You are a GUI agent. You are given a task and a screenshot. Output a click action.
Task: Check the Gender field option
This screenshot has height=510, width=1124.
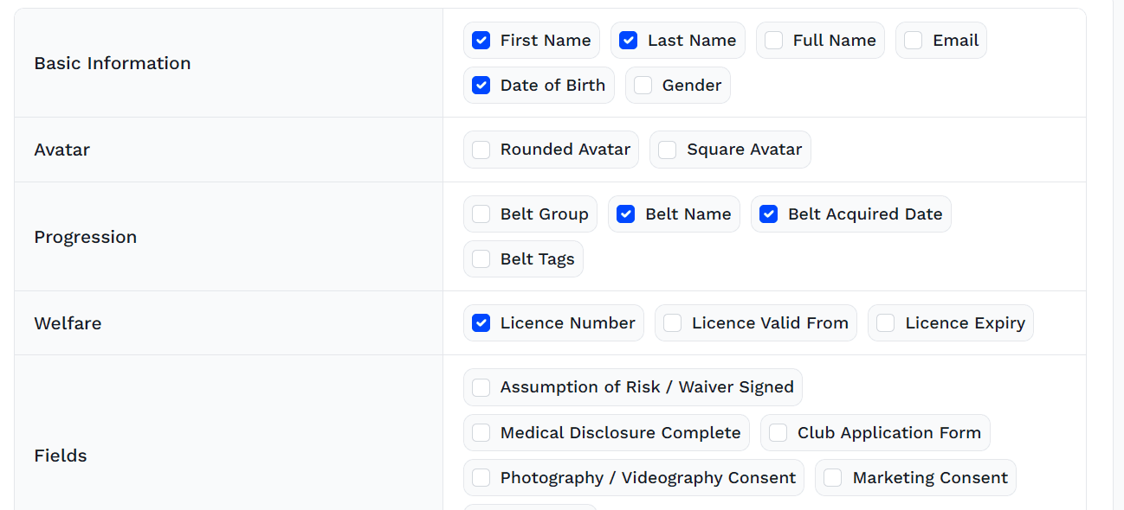[x=643, y=86]
